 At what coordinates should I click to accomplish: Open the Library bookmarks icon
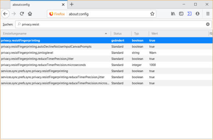pyautogui.click(x=173, y=14)
